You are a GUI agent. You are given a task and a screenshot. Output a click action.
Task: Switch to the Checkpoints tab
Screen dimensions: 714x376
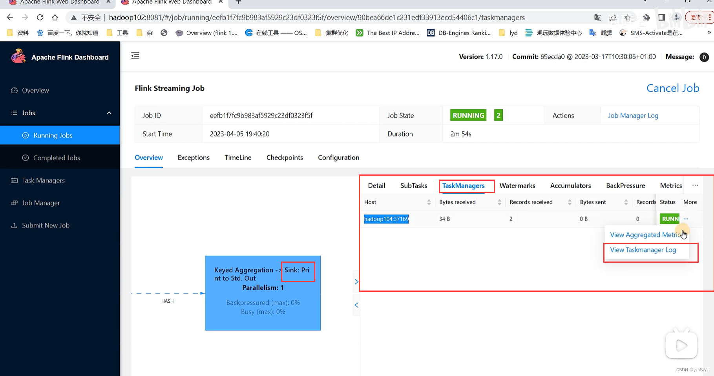coord(285,158)
